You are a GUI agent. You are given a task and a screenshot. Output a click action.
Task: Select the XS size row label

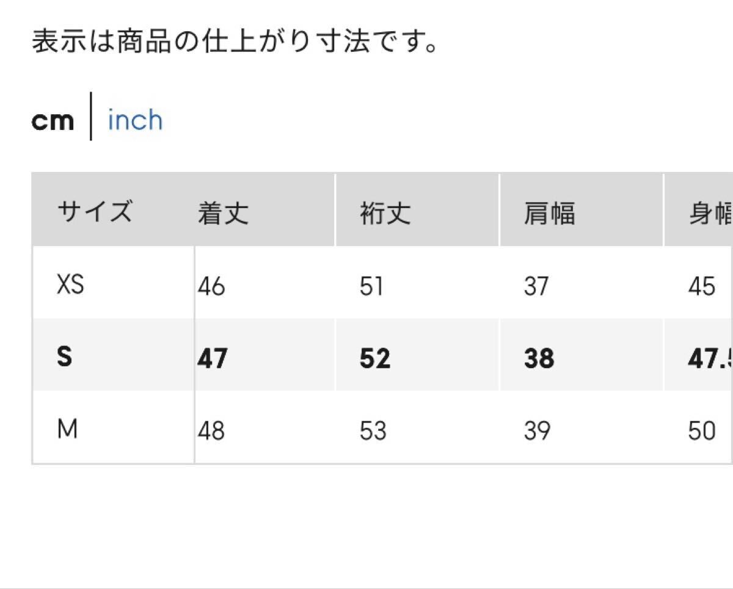point(70,284)
